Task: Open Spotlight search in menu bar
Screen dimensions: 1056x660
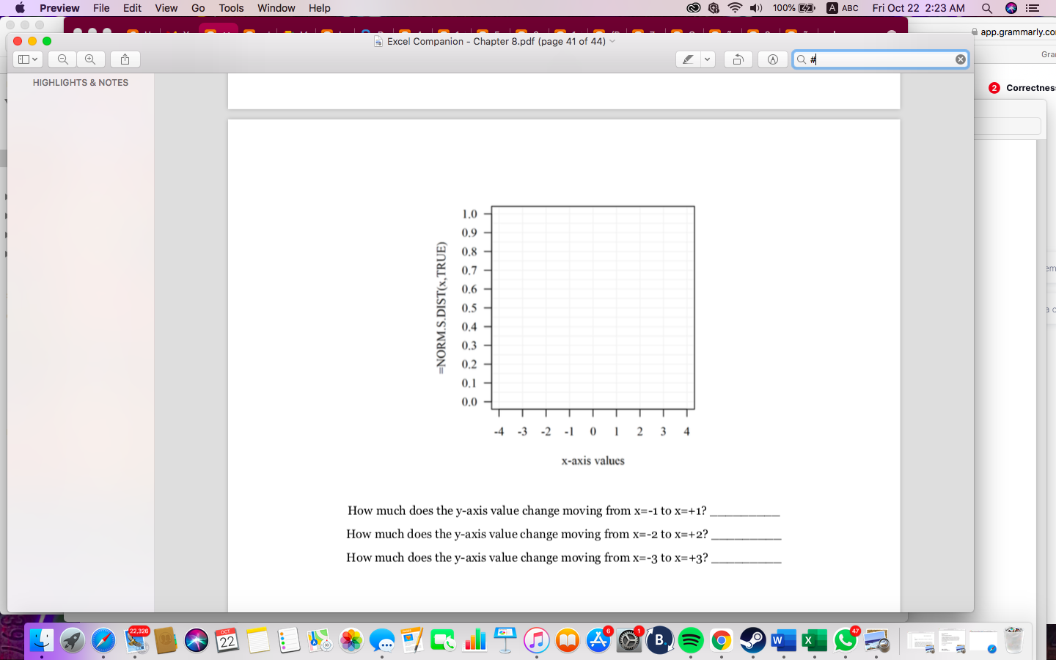Action: point(987,8)
